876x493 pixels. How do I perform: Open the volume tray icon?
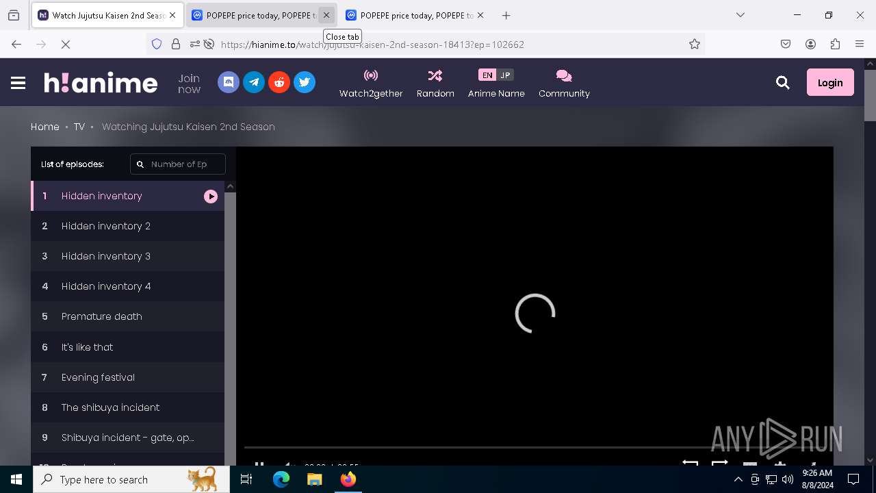tap(787, 479)
